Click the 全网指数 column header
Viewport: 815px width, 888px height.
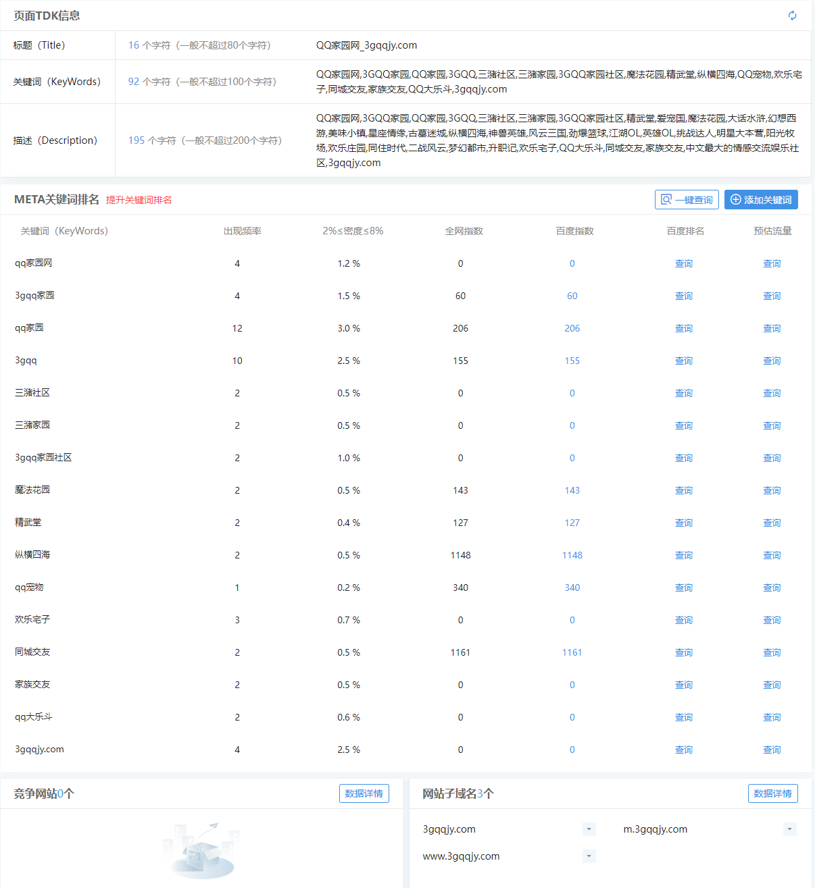(x=464, y=231)
